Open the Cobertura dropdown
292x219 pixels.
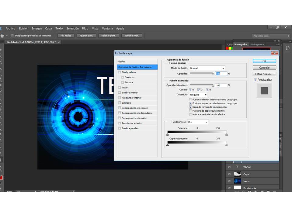pos(198,95)
